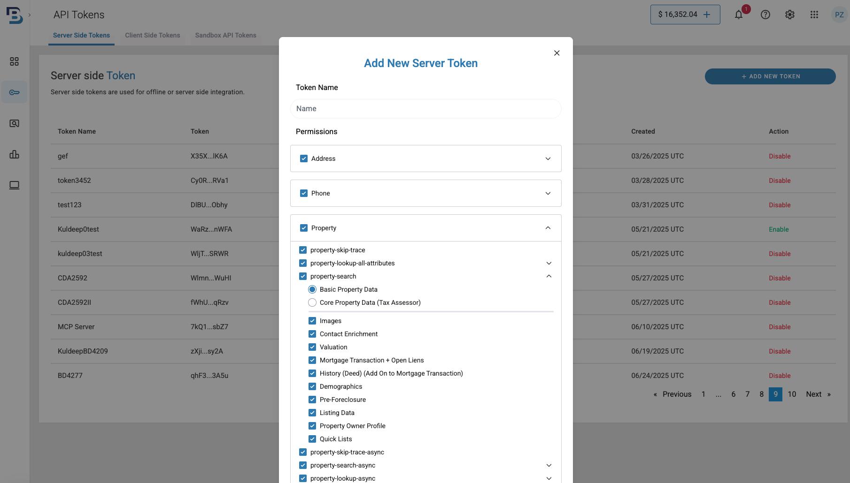Uncheck the Address permission checkbox
Screen dimensions: 850x483
(x=304, y=158)
